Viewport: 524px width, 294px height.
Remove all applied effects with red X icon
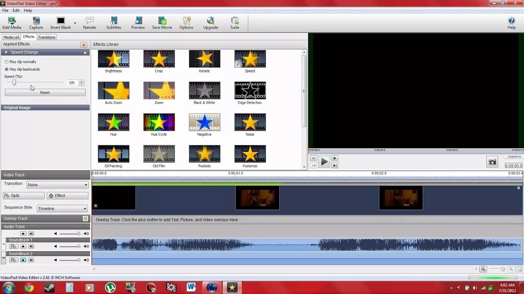point(84,45)
